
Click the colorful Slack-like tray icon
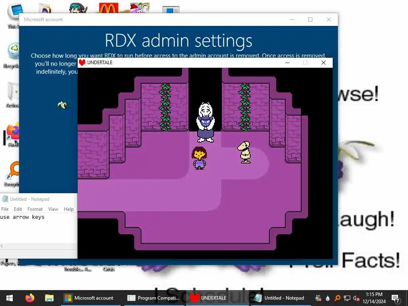coord(318,298)
